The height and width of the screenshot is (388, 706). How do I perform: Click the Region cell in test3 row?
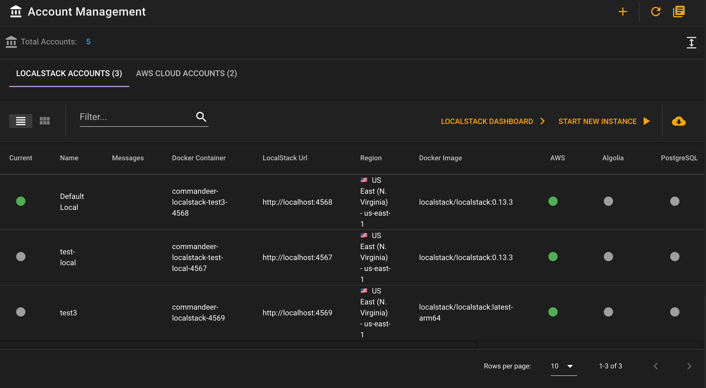(375, 313)
